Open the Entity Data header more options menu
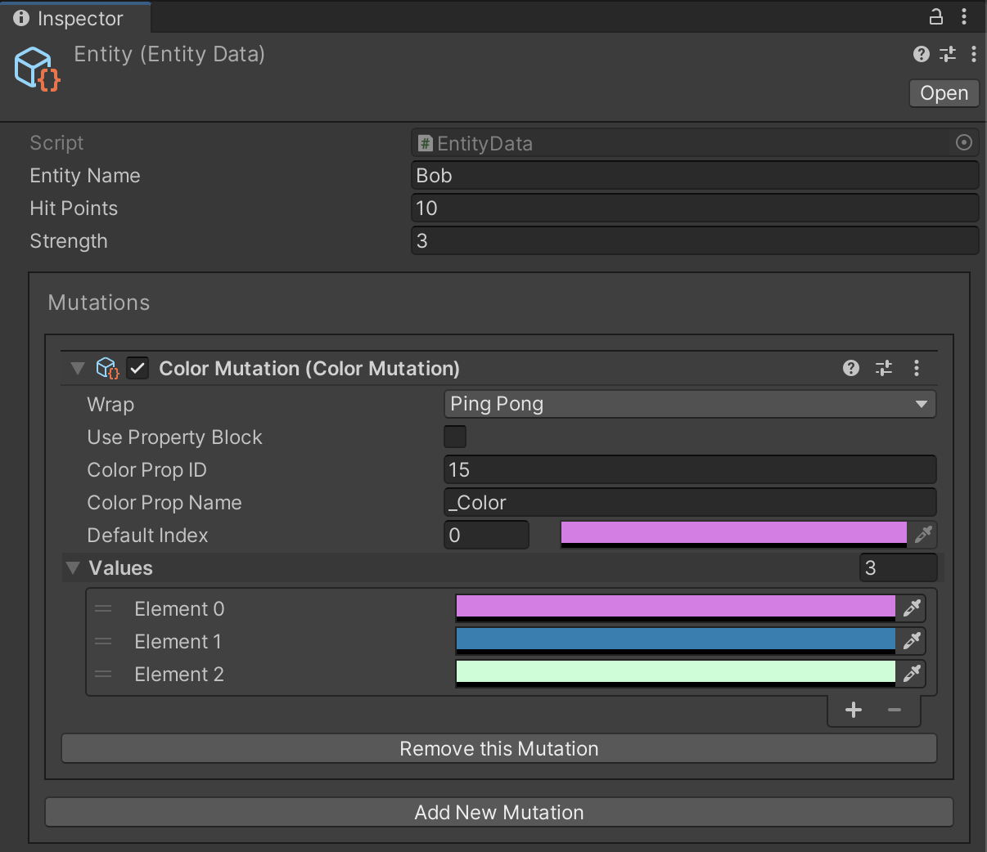 point(973,54)
